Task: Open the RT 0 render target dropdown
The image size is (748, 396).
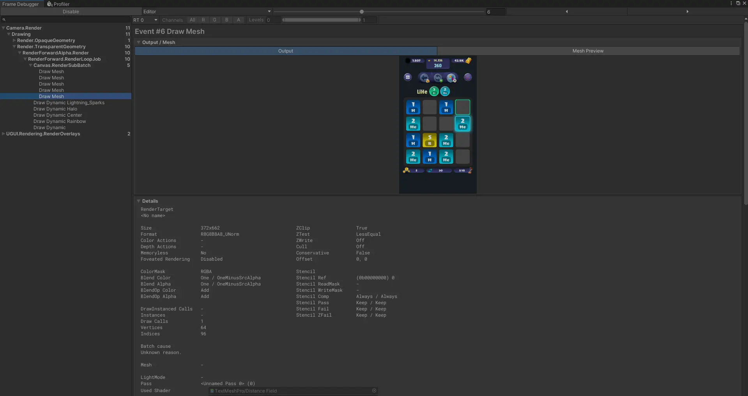Action: 145,20
